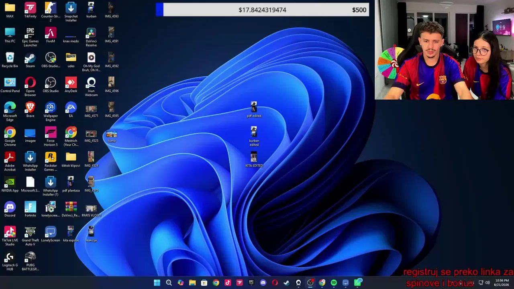This screenshot has height=289, width=514.
Task: Select the Iriun Webcam desktop shortcut
Action: tap(91, 87)
